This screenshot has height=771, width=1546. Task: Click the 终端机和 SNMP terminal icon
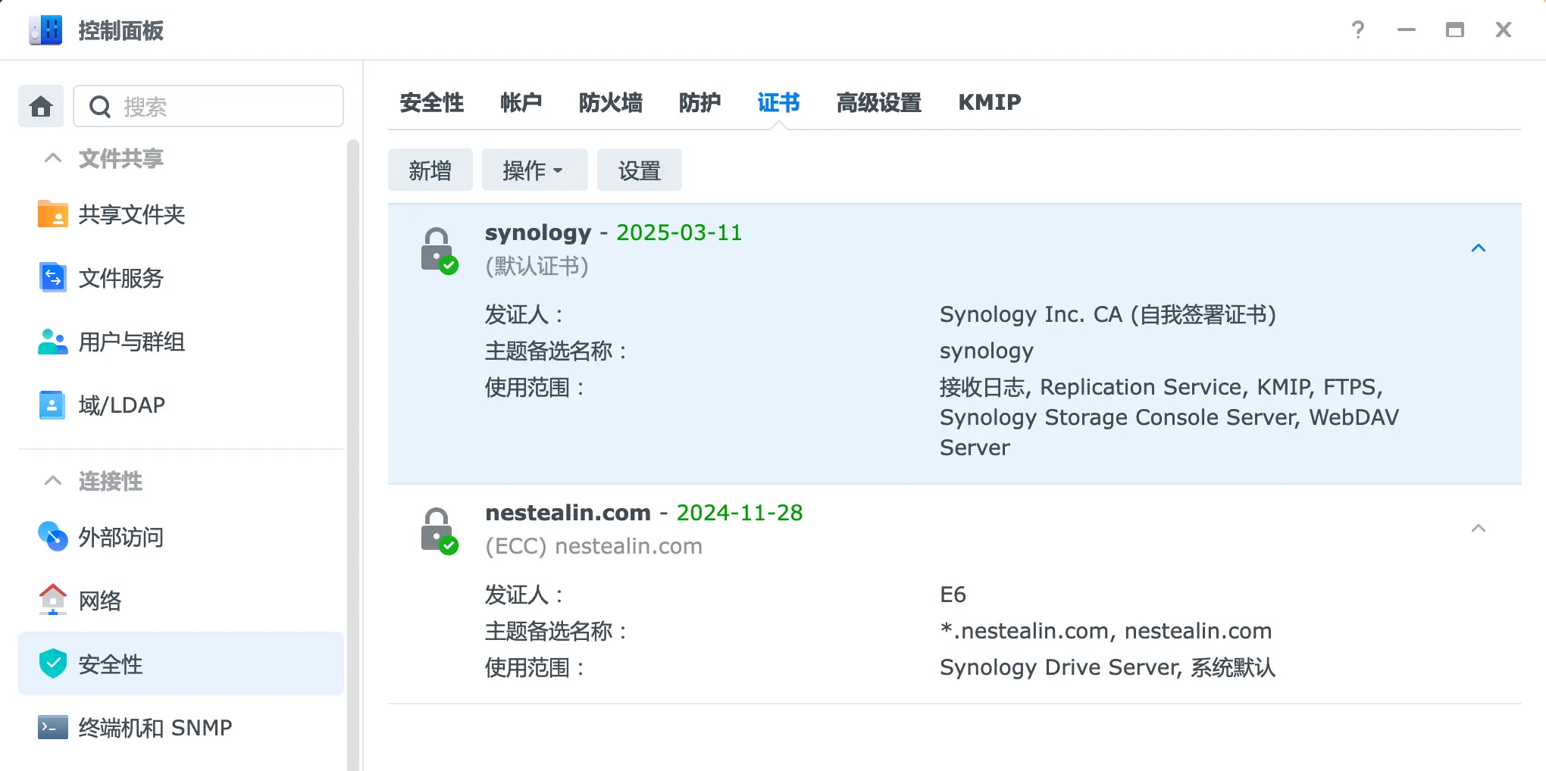pyautogui.click(x=53, y=728)
